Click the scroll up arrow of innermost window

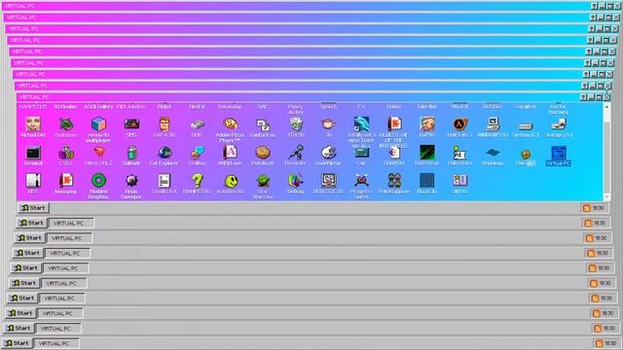coord(606,107)
